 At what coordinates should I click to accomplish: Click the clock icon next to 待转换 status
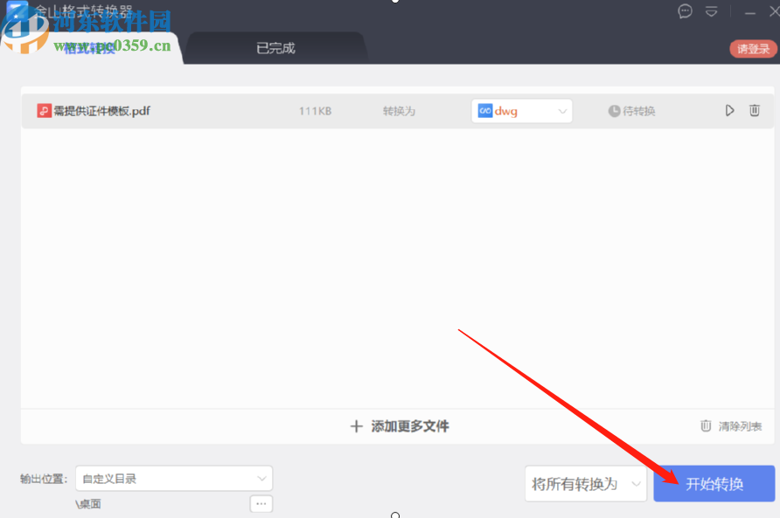pyautogui.click(x=614, y=110)
